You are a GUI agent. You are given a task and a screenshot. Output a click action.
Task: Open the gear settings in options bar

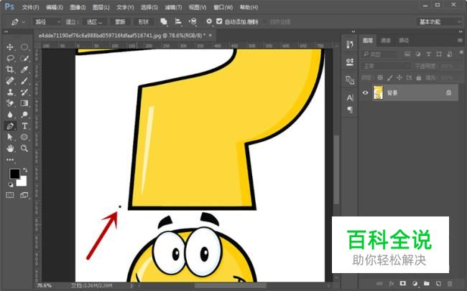pyautogui.click(x=209, y=22)
